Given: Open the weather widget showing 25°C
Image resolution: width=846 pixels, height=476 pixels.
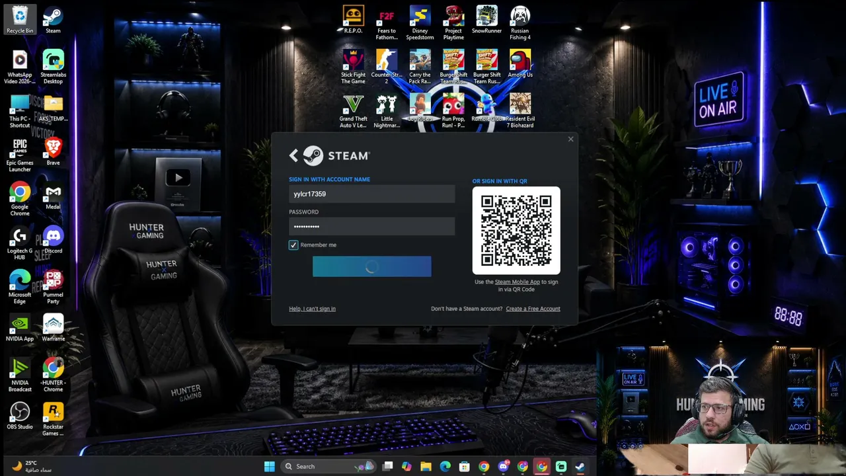Looking at the screenshot, I should coord(32,466).
